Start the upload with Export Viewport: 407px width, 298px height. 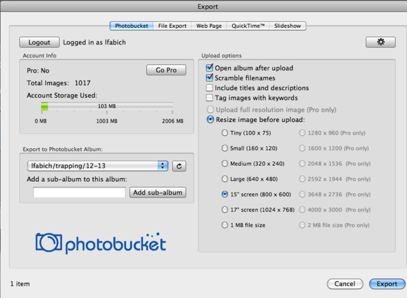387,284
